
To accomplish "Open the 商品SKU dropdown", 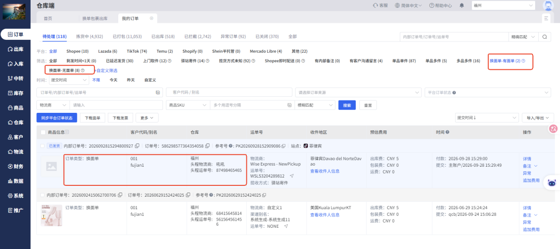I will (188, 105).
